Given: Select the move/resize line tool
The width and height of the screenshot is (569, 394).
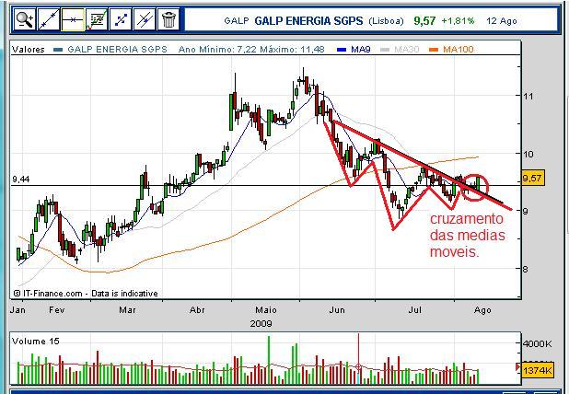Looking at the screenshot, I should click(x=121, y=19).
